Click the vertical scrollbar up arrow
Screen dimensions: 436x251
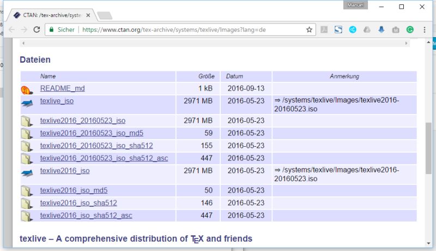[428, 43]
